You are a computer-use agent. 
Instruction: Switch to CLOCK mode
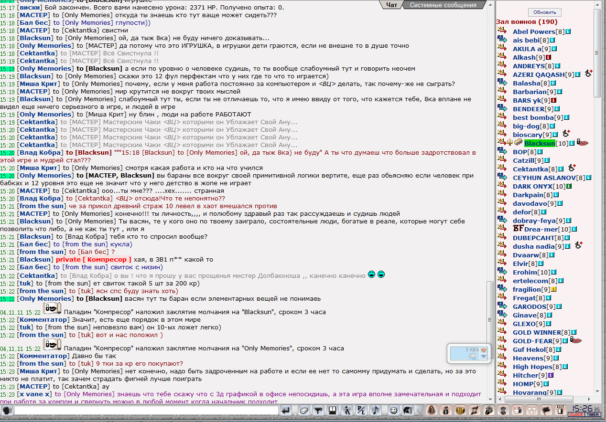coord(575,414)
